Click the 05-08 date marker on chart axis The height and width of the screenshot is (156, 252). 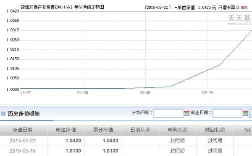pyautogui.click(x=207, y=93)
